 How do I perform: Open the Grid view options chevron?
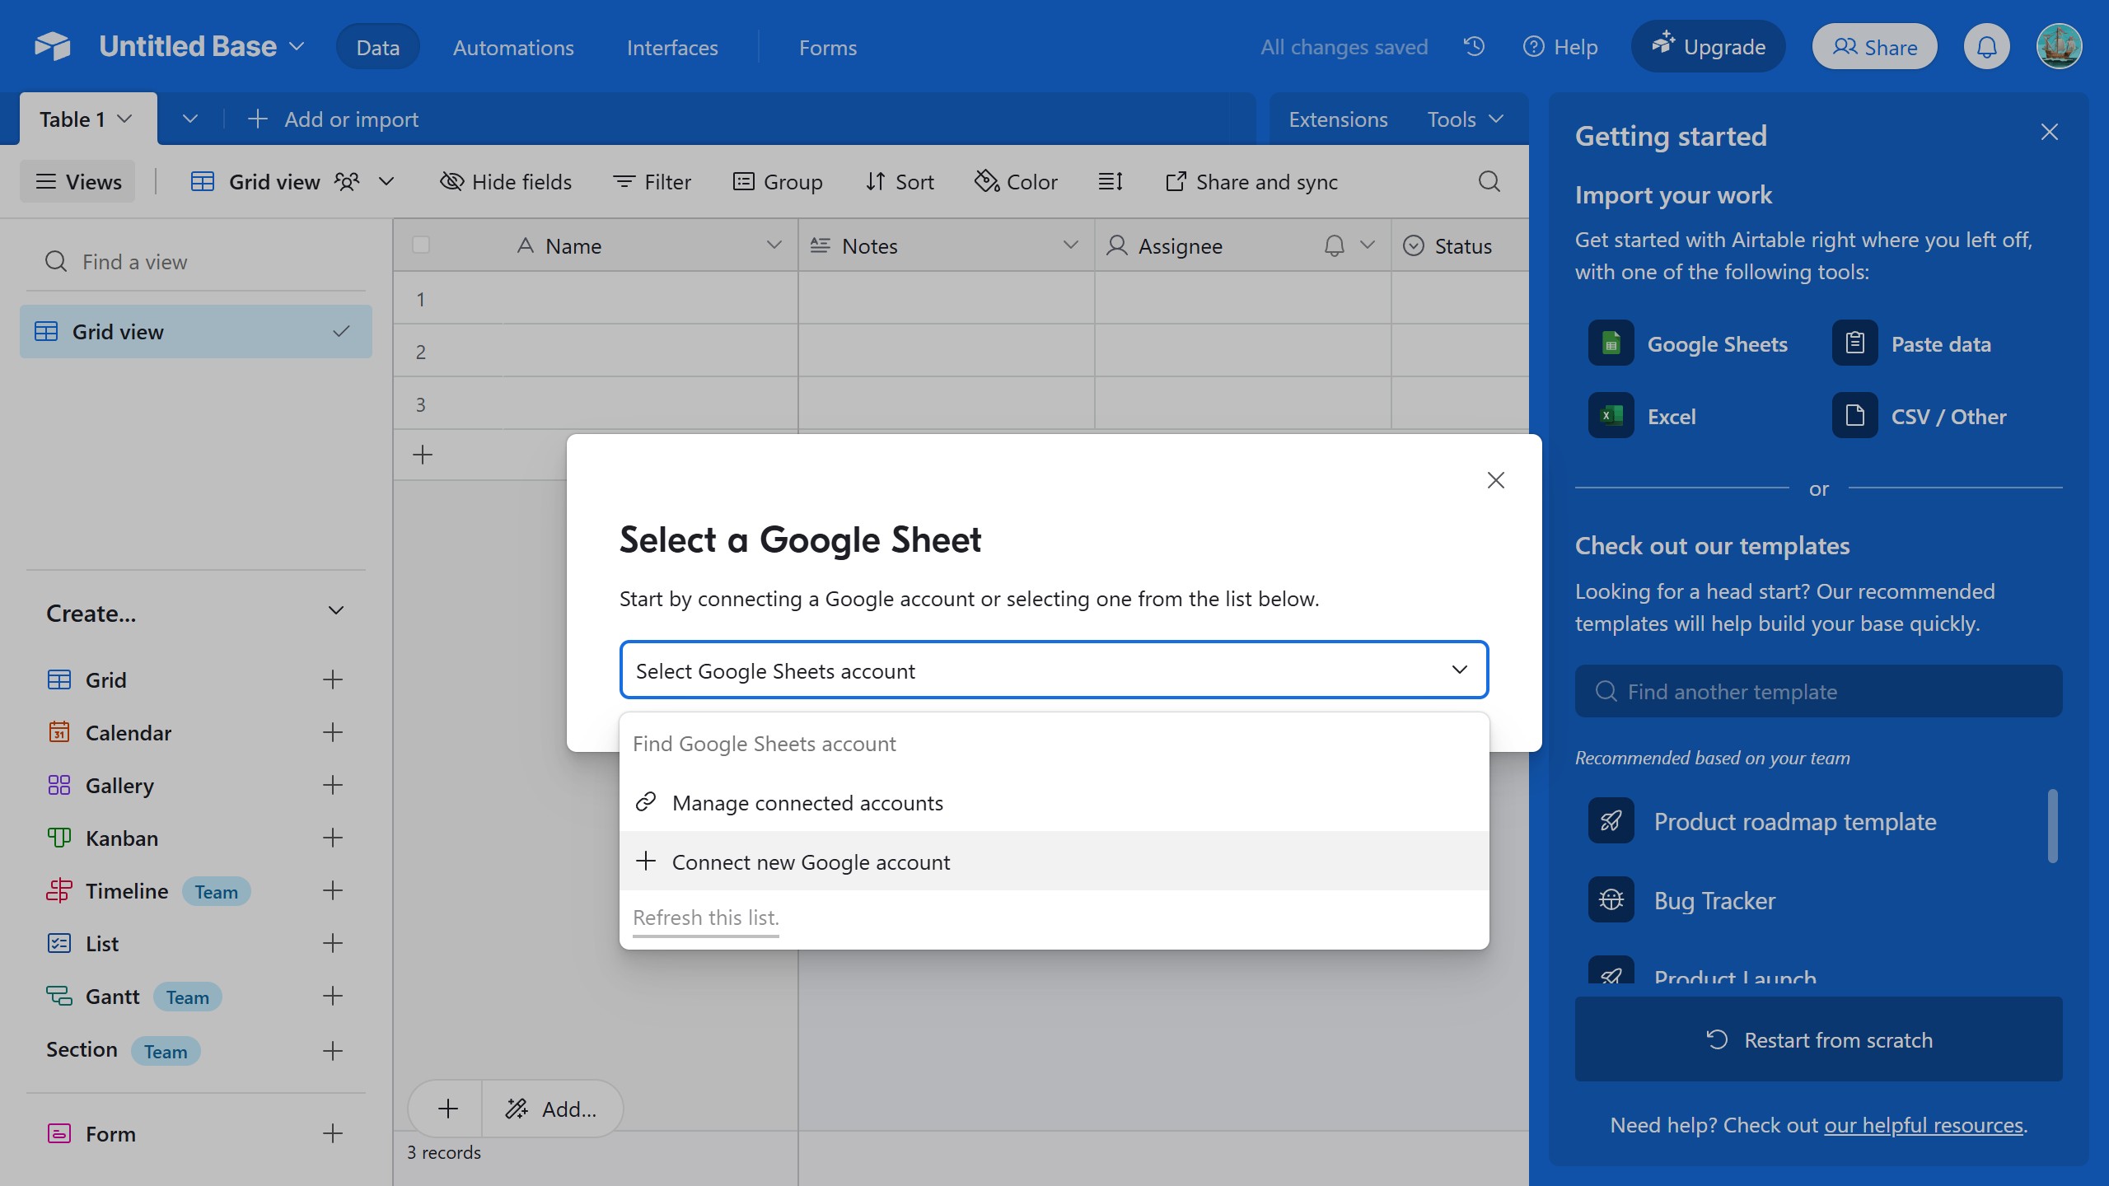point(386,181)
